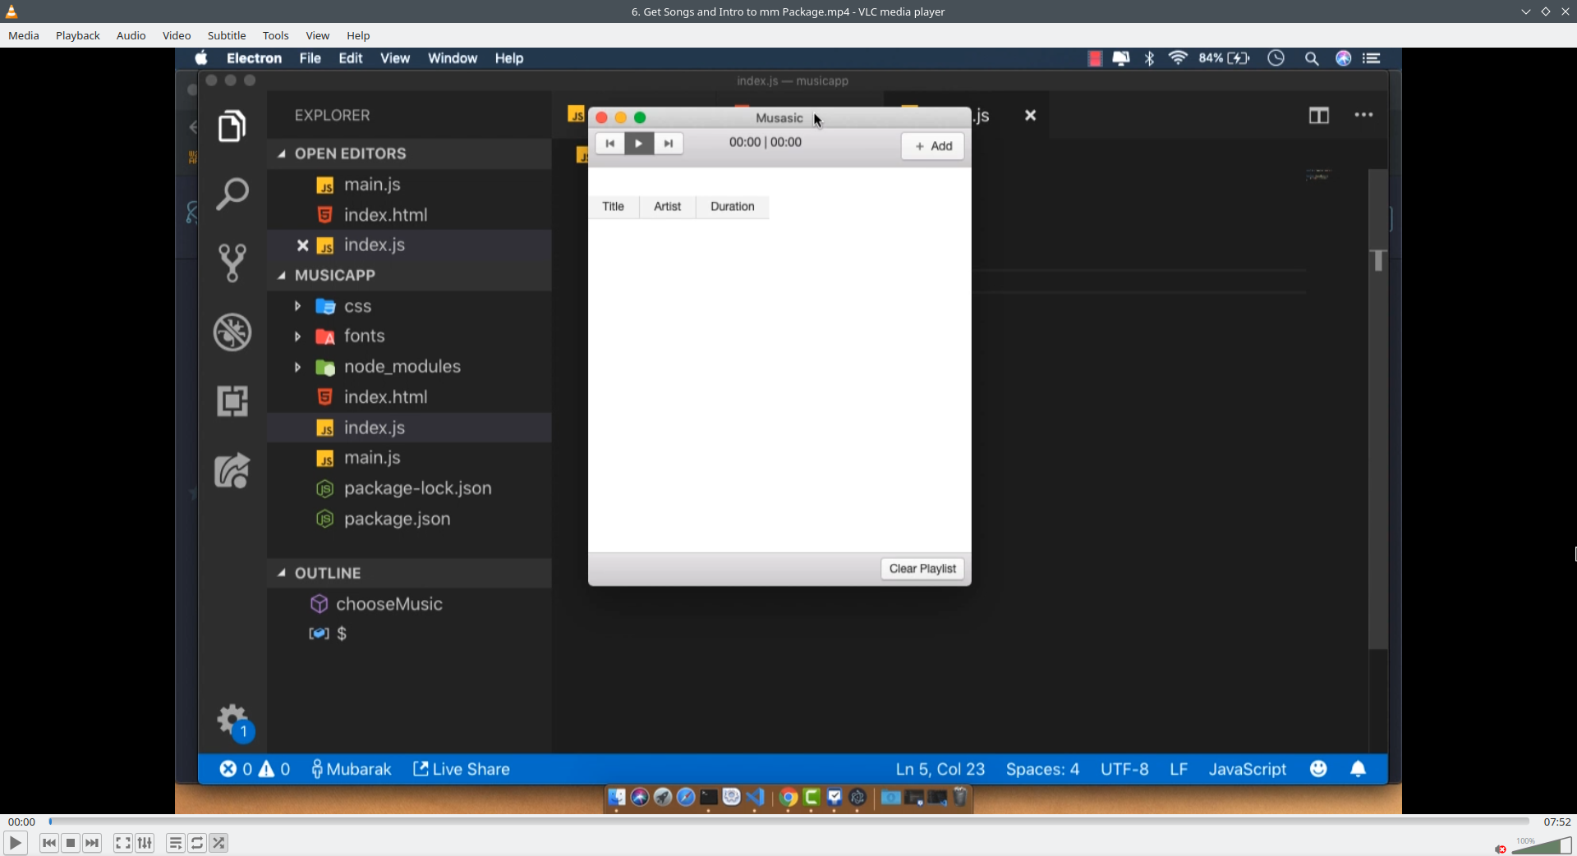This screenshot has width=1577, height=856.
Task: Open the VS Code Search activity icon
Action: tap(232, 195)
